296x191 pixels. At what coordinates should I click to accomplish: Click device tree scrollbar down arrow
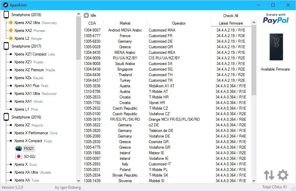pyautogui.click(x=78, y=180)
